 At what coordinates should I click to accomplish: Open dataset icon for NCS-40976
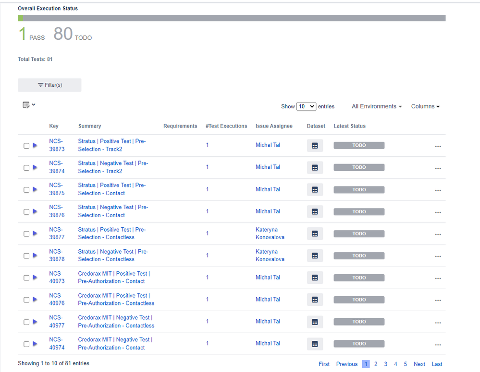[x=315, y=300]
